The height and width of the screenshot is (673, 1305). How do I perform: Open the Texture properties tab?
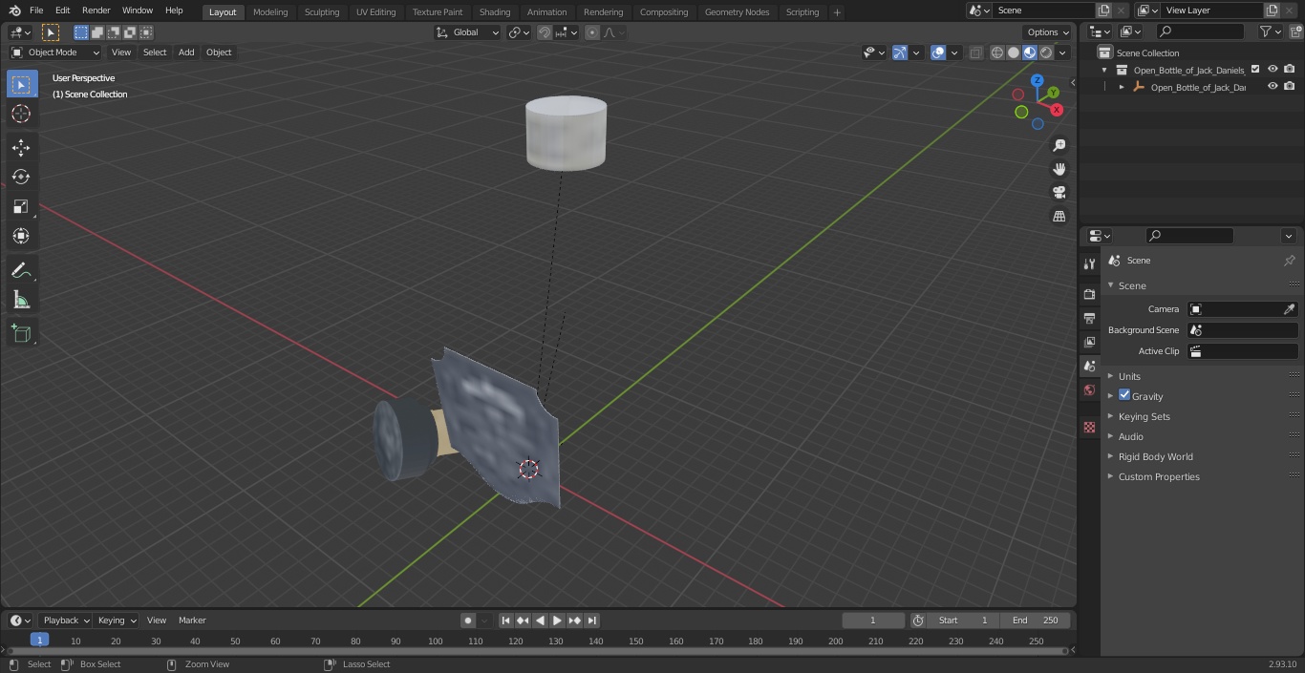(1089, 427)
